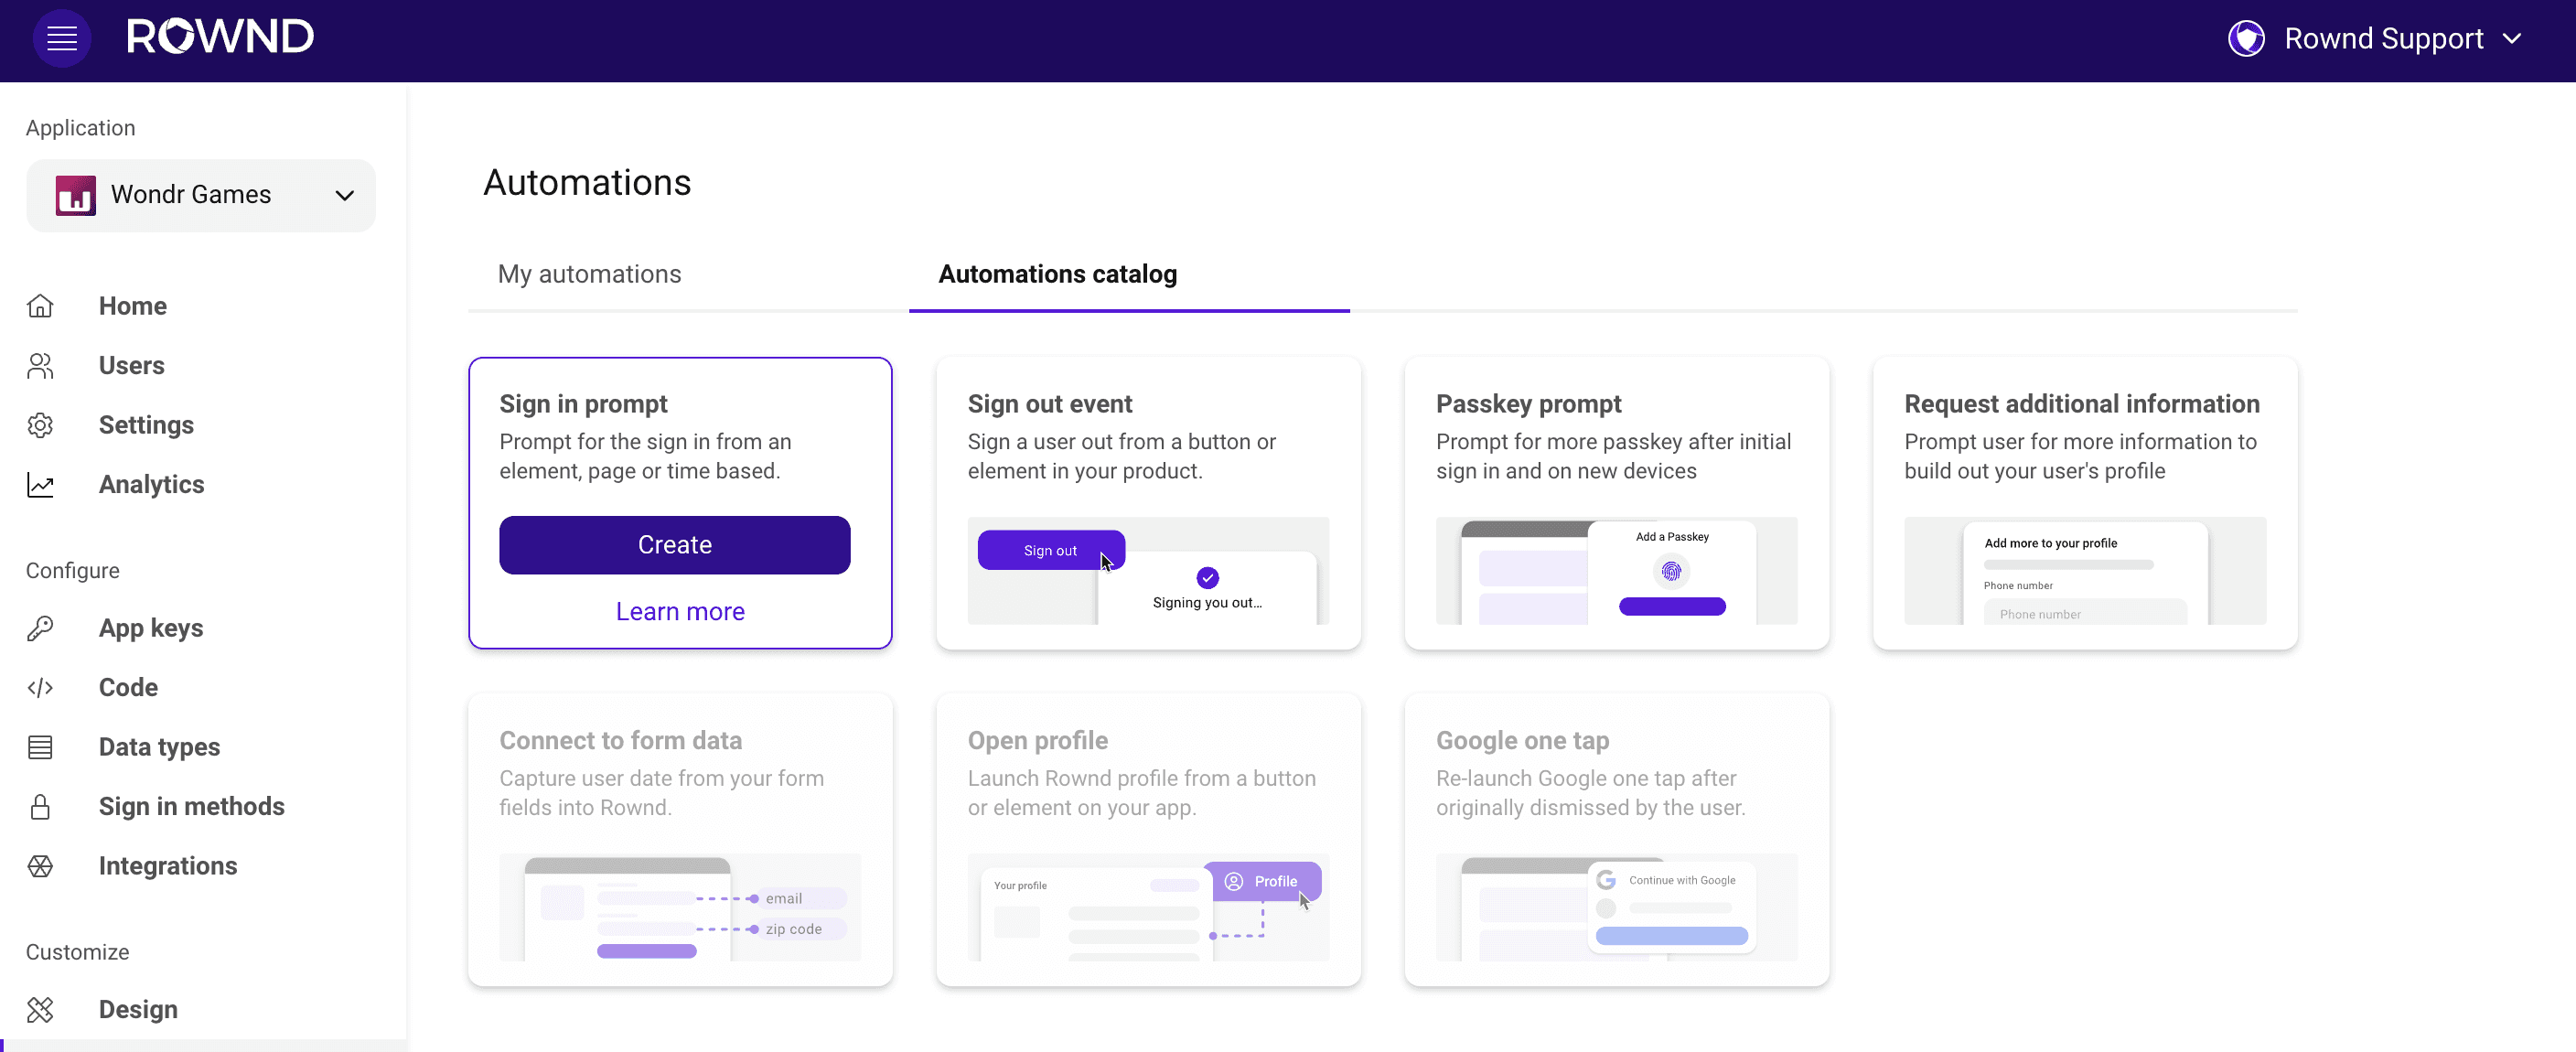Expand the Wondr Games application dropdown
Viewport: 2576px width, 1052px height.
pyautogui.click(x=343, y=196)
